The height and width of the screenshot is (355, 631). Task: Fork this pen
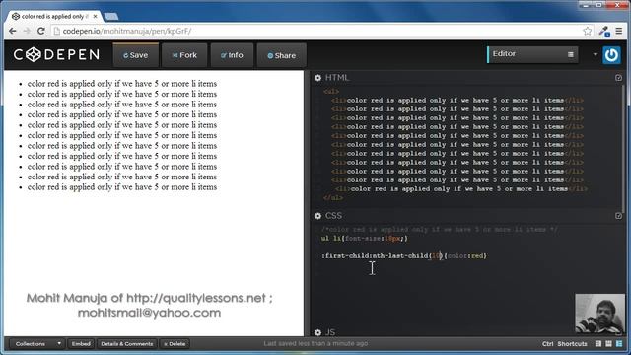tap(184, 55)
